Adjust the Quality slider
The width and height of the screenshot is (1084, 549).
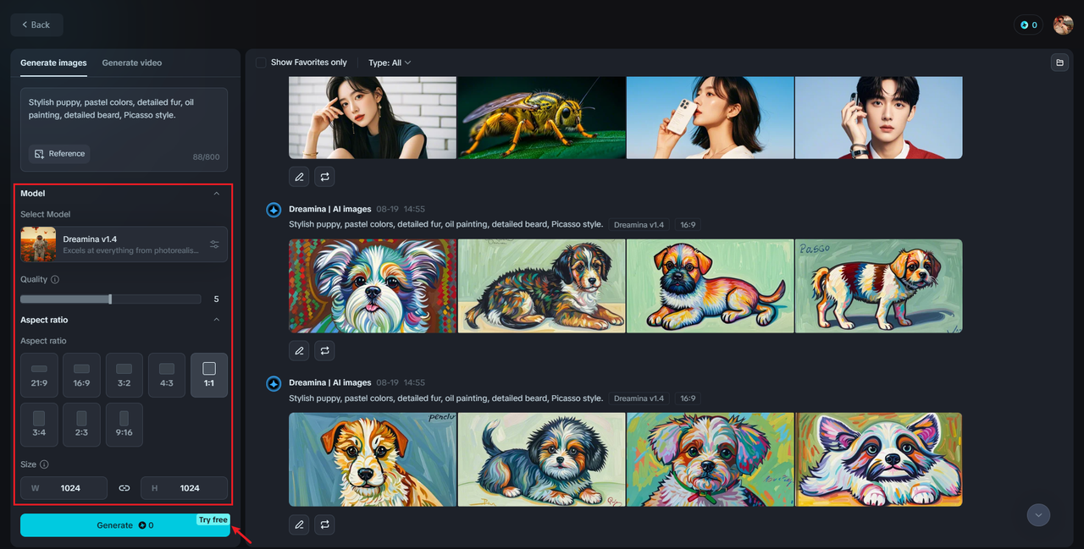[110, 299]
